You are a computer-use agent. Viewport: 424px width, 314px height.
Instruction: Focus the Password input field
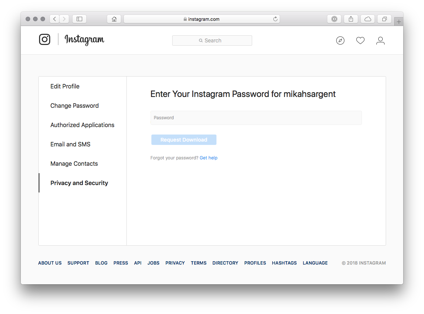256,118
